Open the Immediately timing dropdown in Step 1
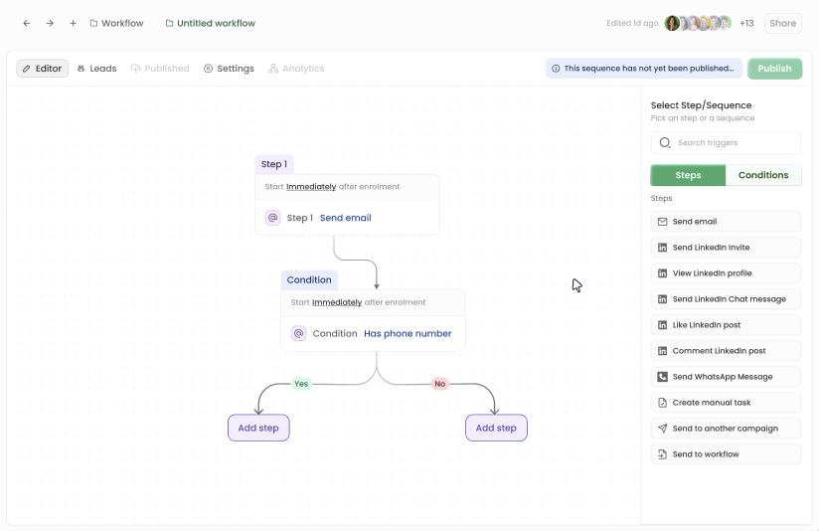Viewport: 819px width, 531px height. point(311,187)
